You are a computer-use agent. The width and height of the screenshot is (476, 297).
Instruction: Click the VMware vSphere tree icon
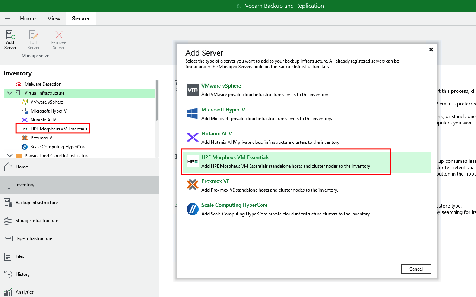tap(25, 102)
